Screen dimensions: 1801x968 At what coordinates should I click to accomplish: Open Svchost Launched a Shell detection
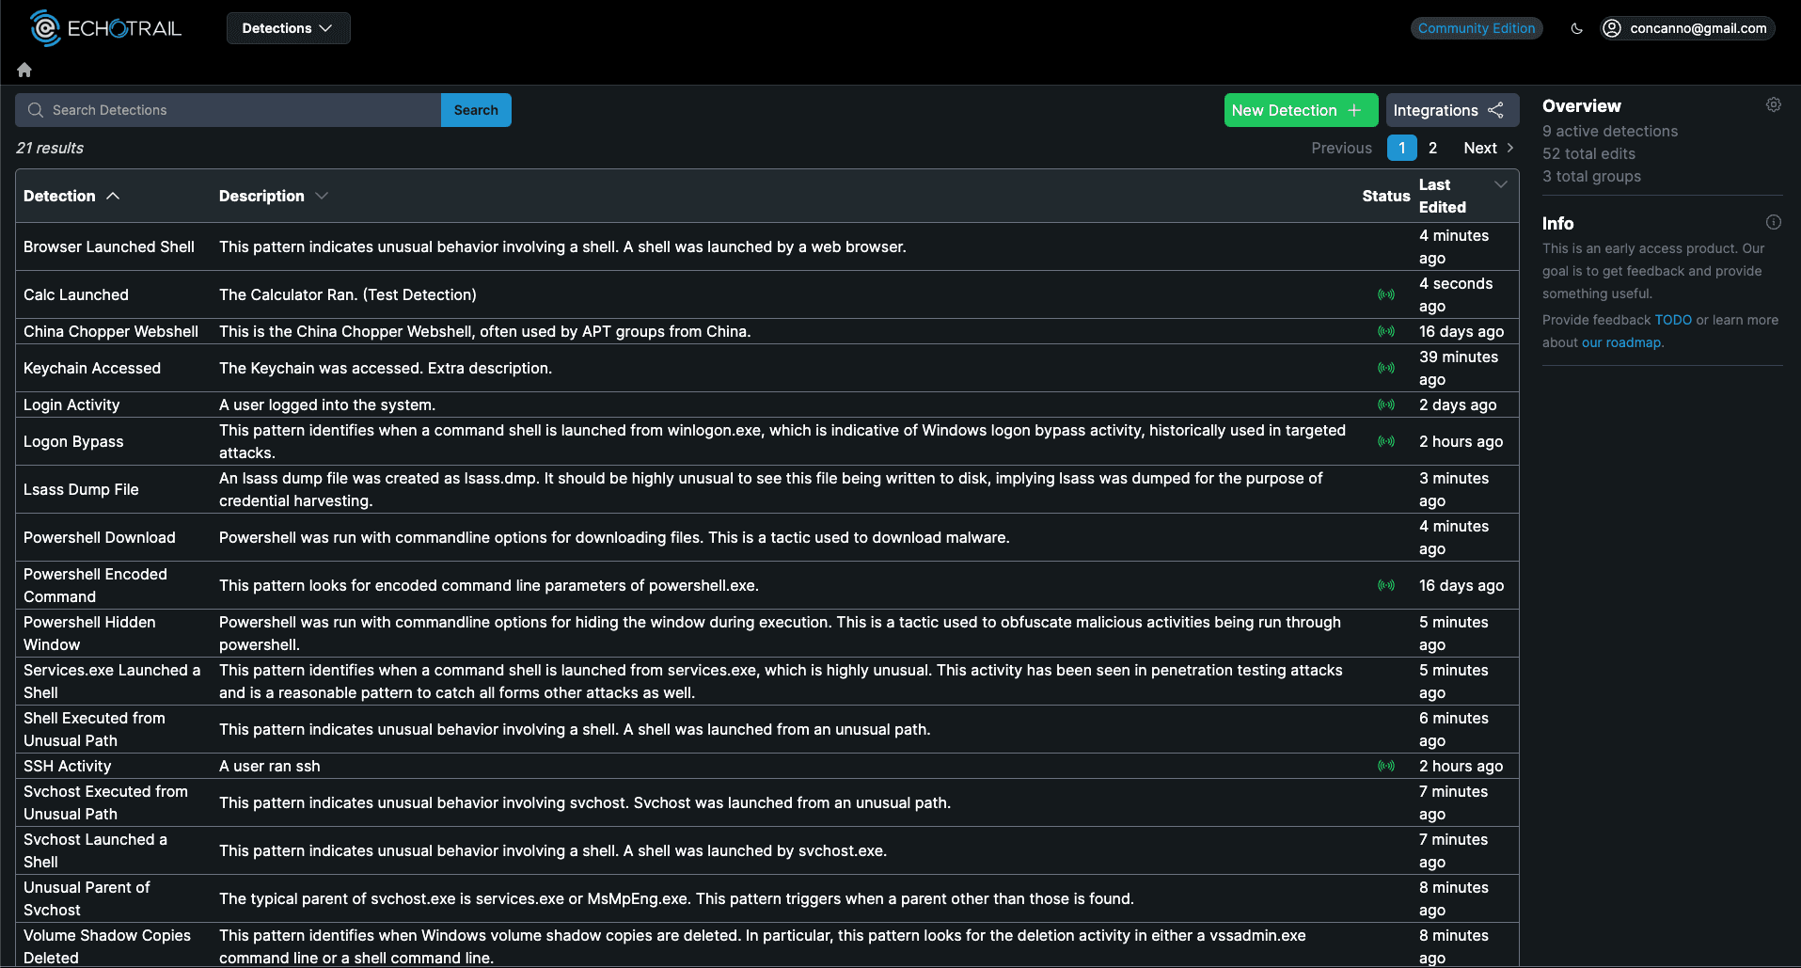tap(95, 850)
